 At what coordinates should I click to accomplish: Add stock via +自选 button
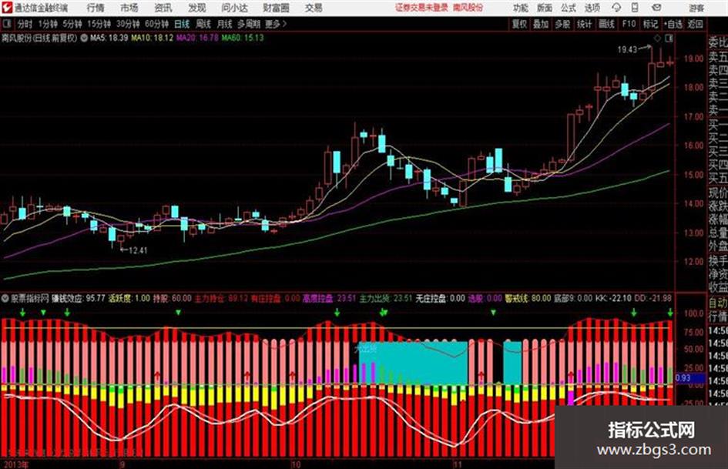673,24
